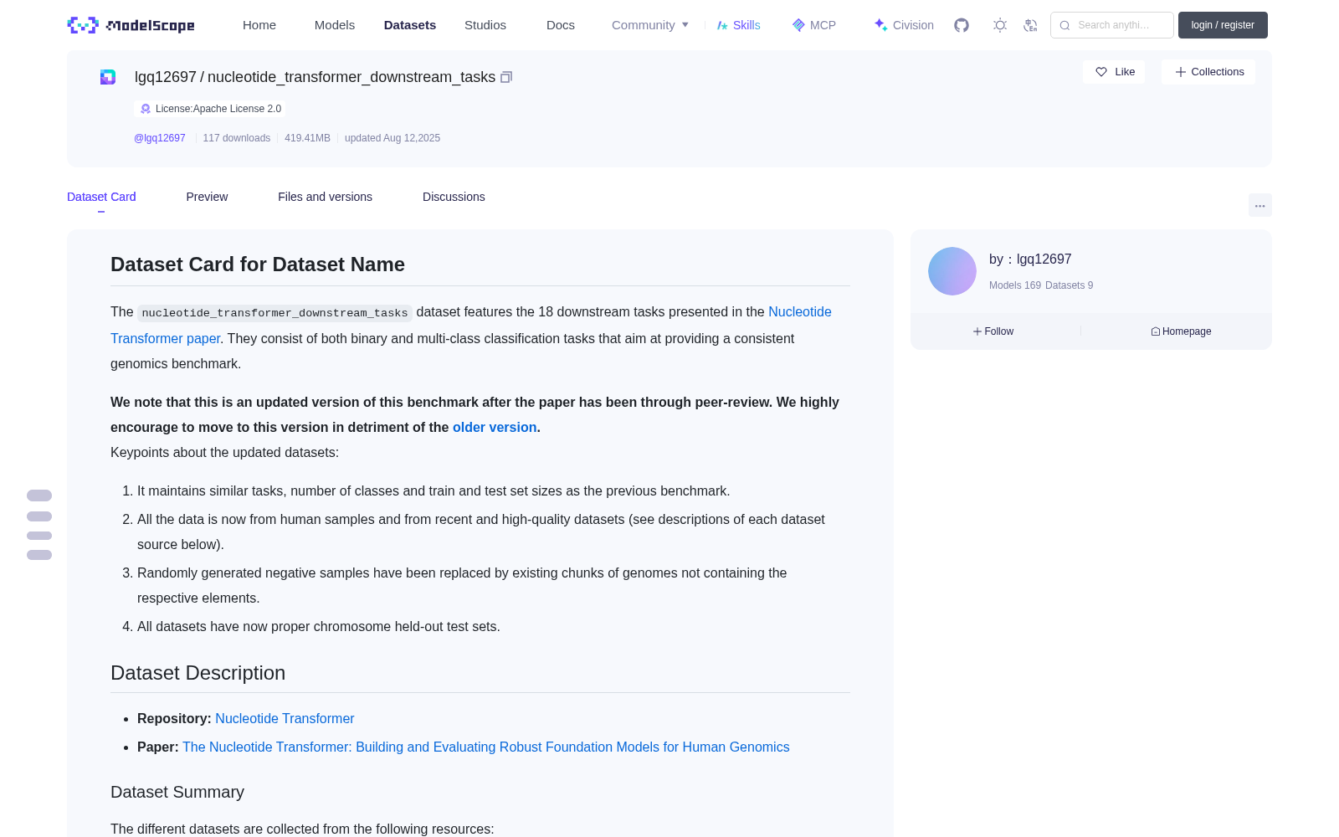Click the 117 downloads text

click(x=237, y=138)
